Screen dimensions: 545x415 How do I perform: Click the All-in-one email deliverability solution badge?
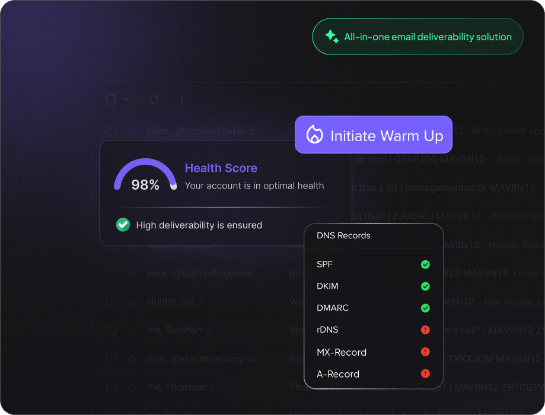click(x=417, y=37)
